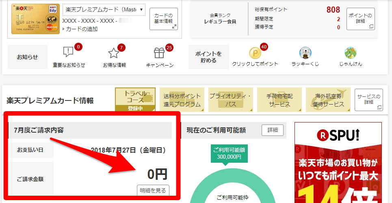Click the レギュラー会員 rank text
The height and width of the screenshot is (203, 392).
pos(220,22)
